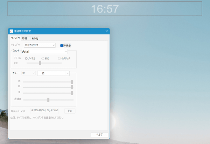Select the ノーマル style radio button

tap(26, 58)
